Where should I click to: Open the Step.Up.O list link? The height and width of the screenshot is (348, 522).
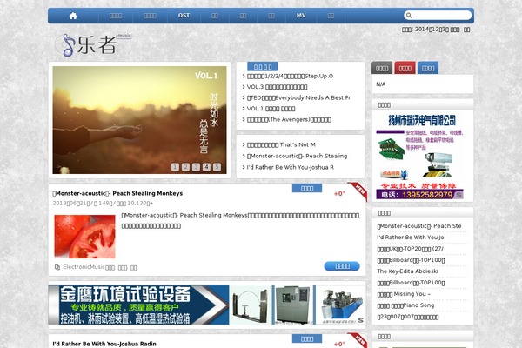click(x=290, y=76)
